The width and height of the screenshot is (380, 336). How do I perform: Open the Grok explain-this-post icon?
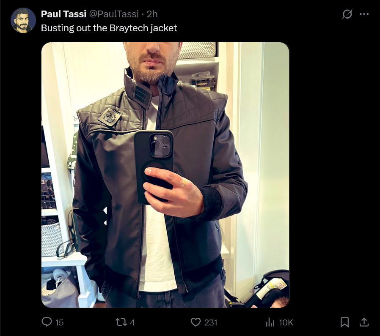(347, 14)
